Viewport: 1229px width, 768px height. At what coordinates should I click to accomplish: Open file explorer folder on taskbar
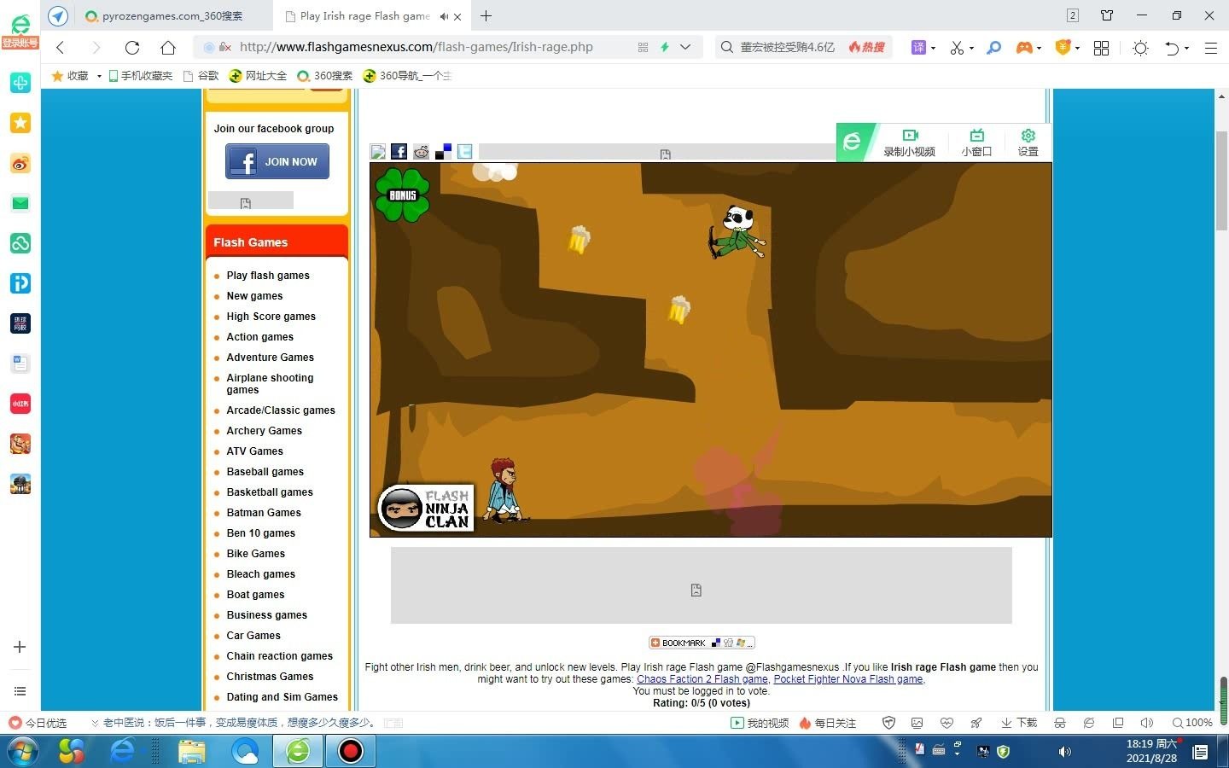click(192, 751)
